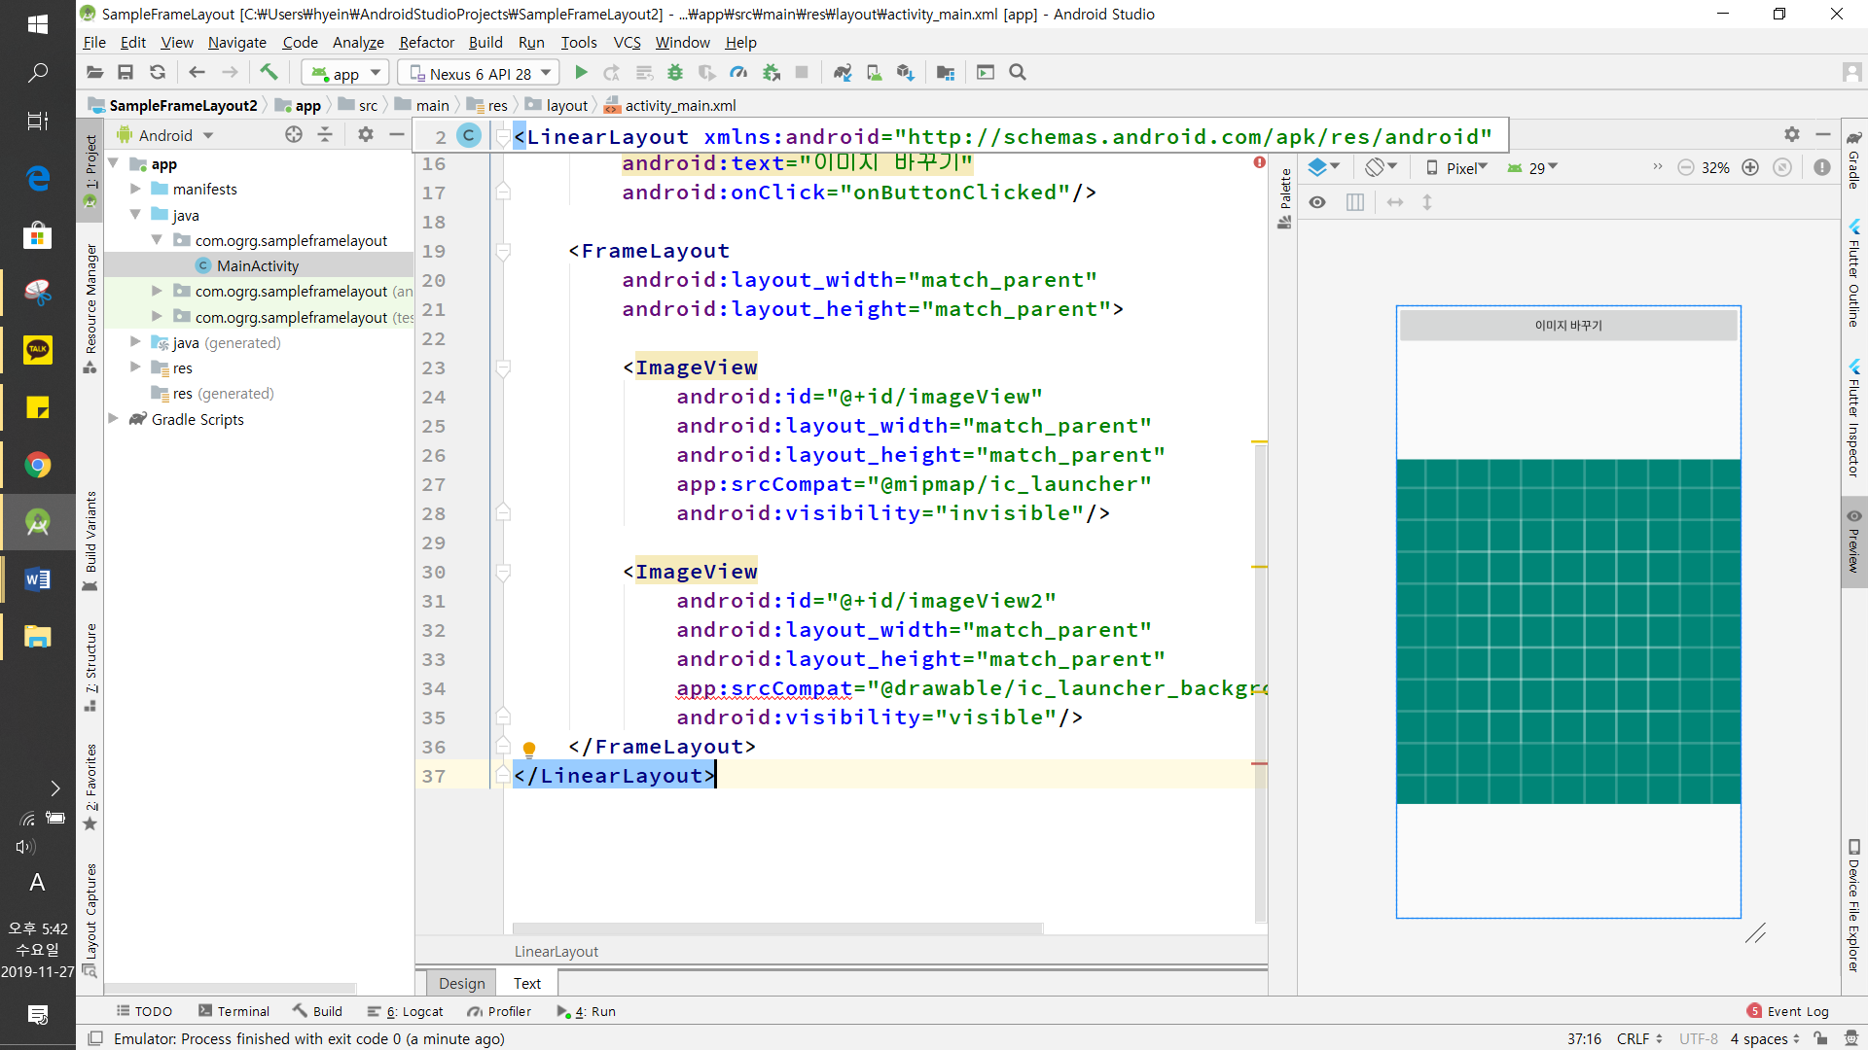The image size is (1868, 1050).
Task: Switch to the Design tab
Action: [461, 983]
